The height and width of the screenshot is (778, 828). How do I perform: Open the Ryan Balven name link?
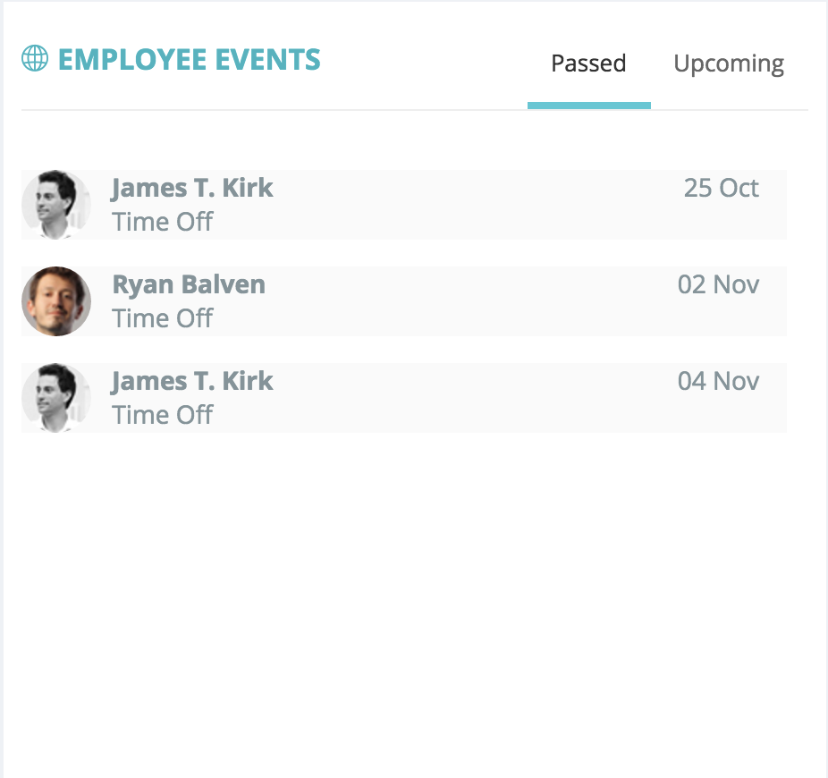click(189, 284)
